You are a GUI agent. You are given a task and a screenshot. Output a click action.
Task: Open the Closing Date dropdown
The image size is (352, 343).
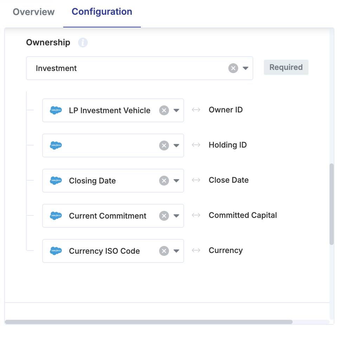point(176,181)
